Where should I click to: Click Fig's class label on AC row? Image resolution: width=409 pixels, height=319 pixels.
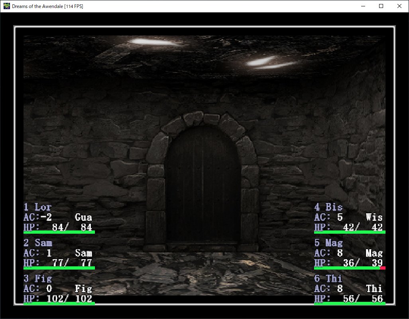(x=83, y=288)
